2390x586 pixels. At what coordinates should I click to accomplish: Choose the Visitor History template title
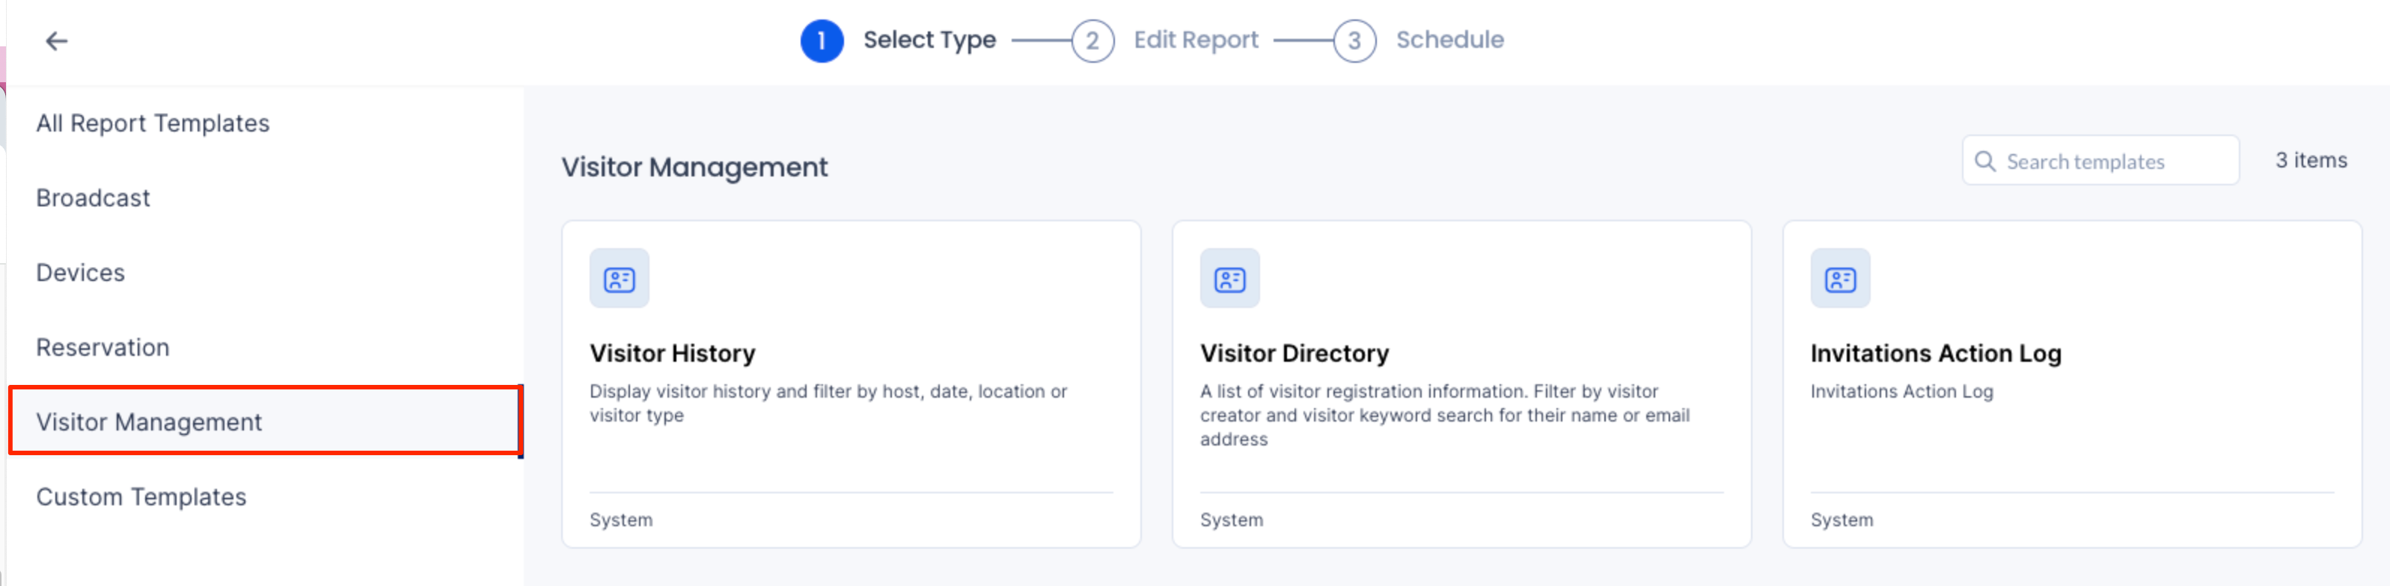672,354
